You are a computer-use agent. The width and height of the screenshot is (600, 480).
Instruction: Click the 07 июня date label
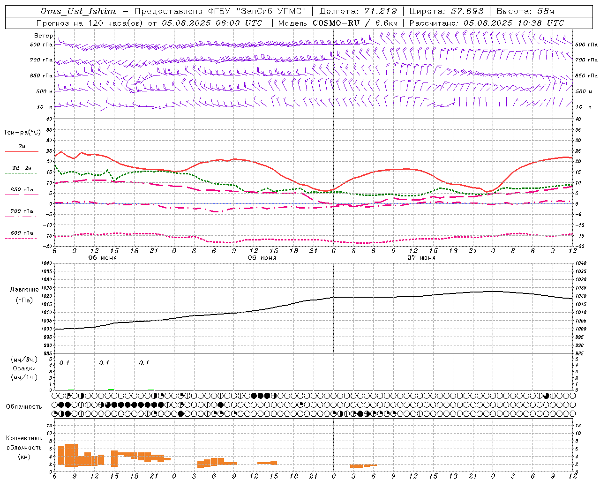[x=421, y=258]
